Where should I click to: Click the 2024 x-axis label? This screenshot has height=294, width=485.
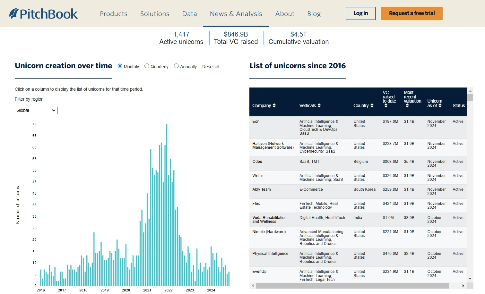point(211,290)
